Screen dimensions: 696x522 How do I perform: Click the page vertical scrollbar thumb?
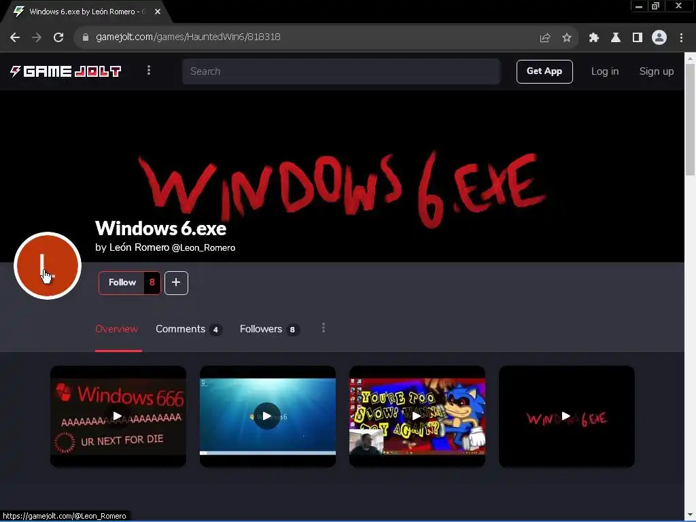pyautogui.click(x=690, y=119)
